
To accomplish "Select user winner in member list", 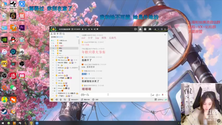I will point(60,88).
